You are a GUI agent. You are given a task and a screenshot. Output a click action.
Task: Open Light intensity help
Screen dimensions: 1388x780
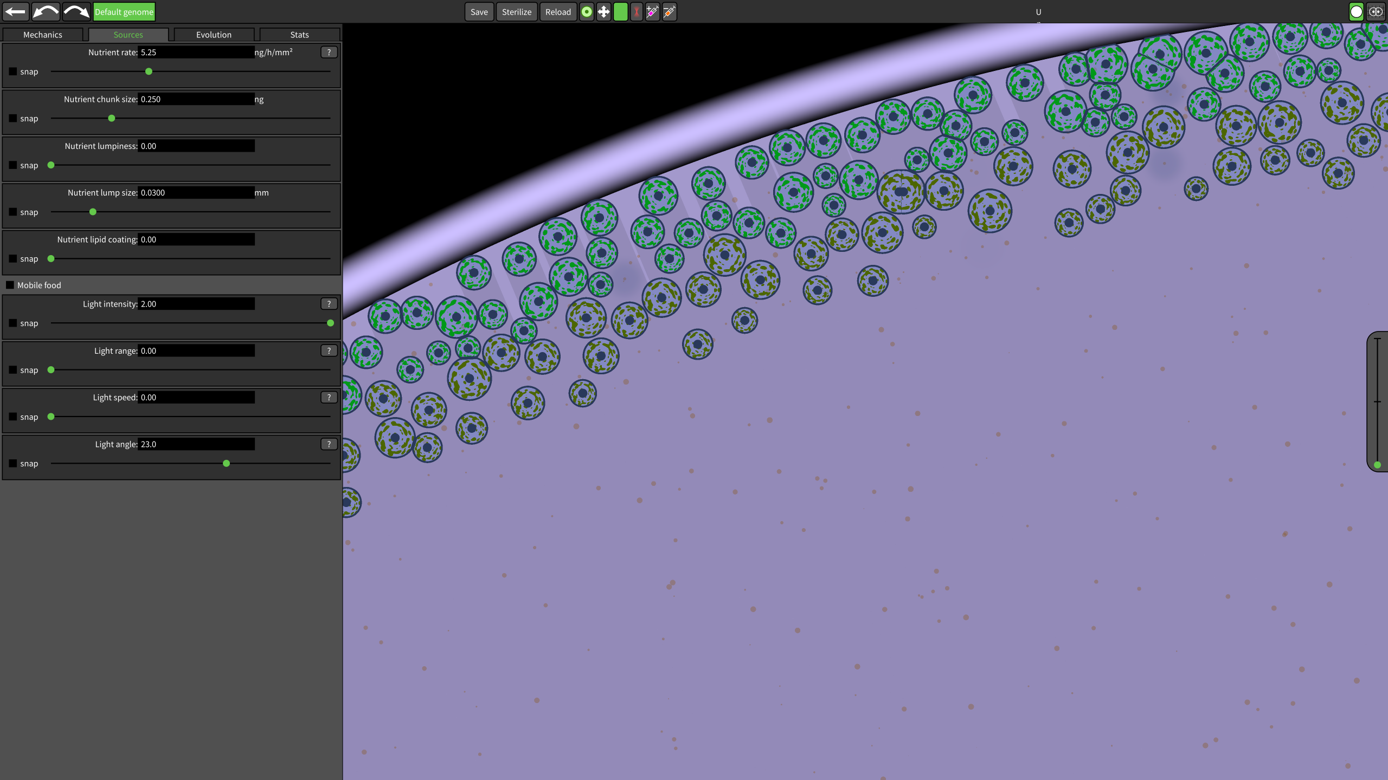329,304
